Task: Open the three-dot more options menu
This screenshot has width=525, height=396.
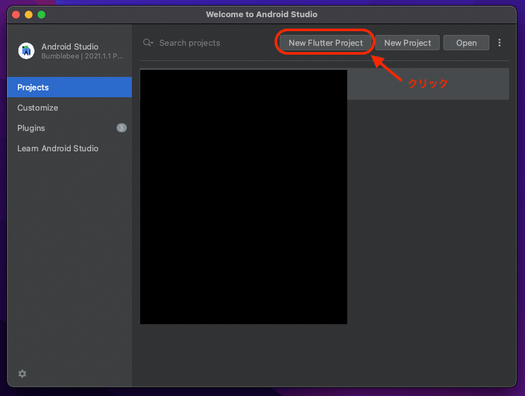Action: coord(500,43)
